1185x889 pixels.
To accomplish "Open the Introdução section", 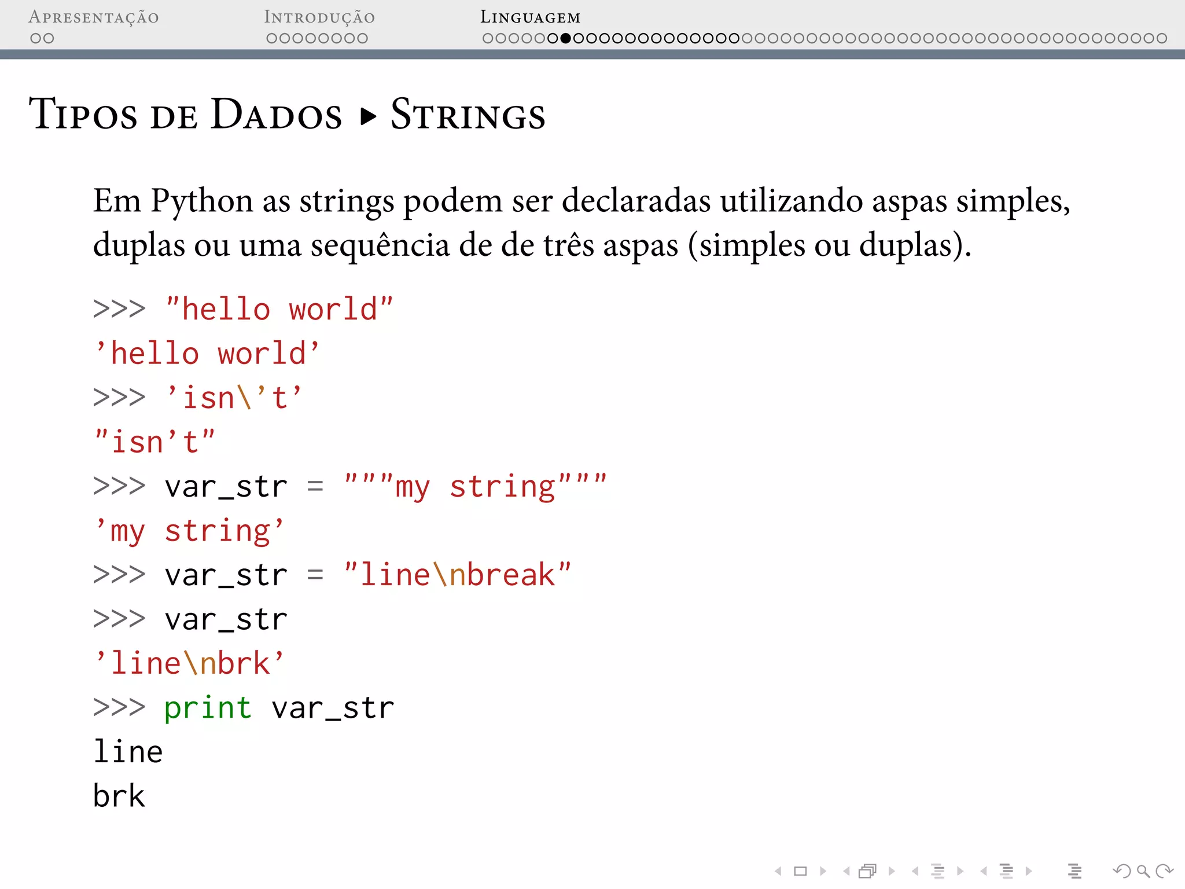I will point(319,17).
